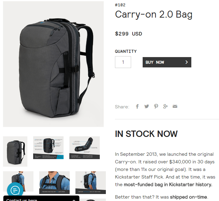The image size is (219, 201).
Task: Click the quantity input field
Action: pos(123,62)
